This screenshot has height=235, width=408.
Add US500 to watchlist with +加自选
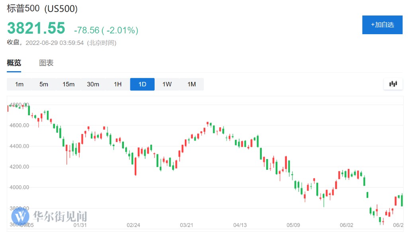click(382, 25)
